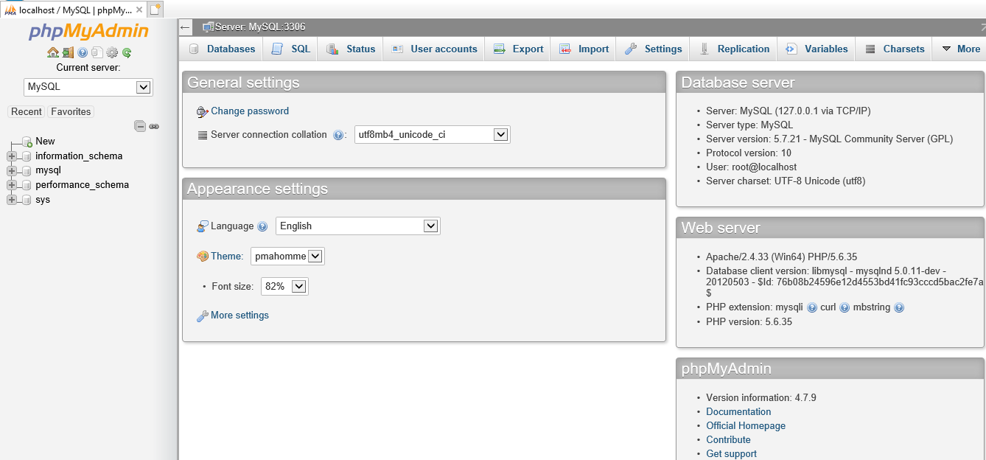The width and height of the screenshot is (986, 460).
Task: Expand the information_schema database tree
Action: click(x=11, y=156)
